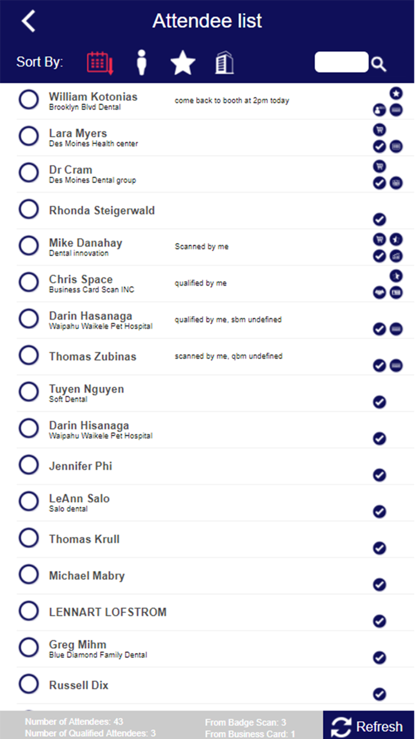Click Rhonda Steigerwald's checkmark badge

[x=379, y=219]
